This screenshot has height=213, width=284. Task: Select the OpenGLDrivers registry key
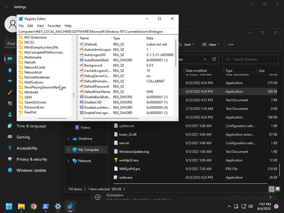coord(35,102)
